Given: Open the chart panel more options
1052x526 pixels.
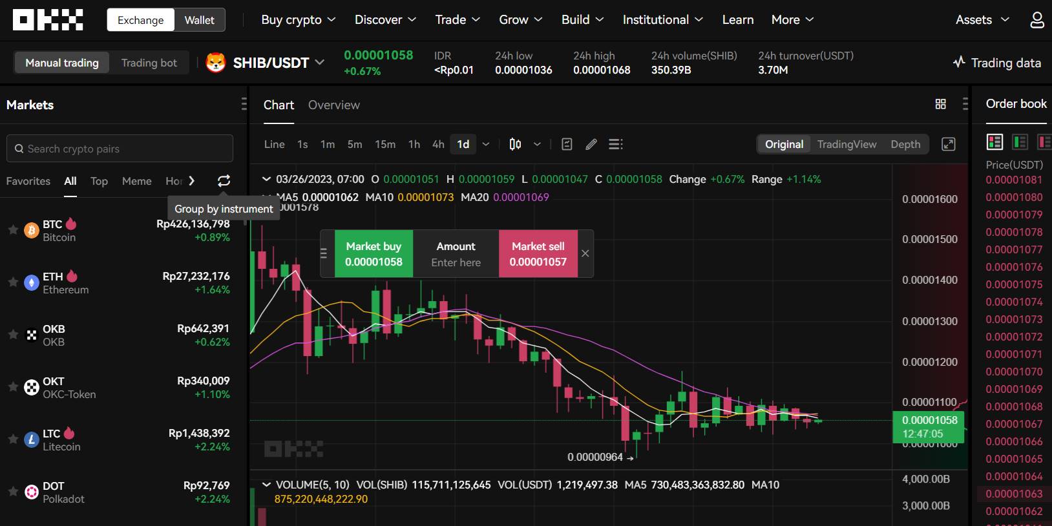Looking at the screenshot, I should 965,104.
